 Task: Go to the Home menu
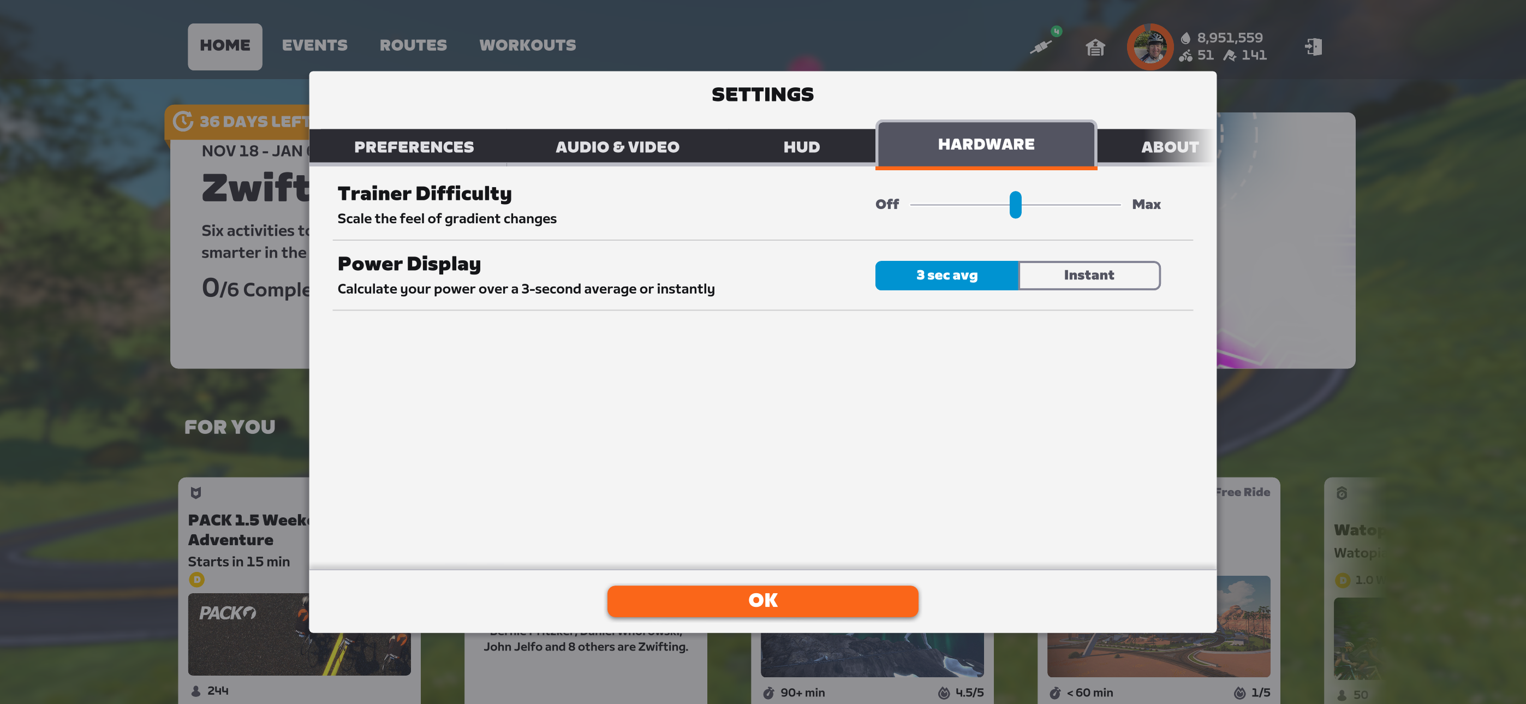point(225,46)
